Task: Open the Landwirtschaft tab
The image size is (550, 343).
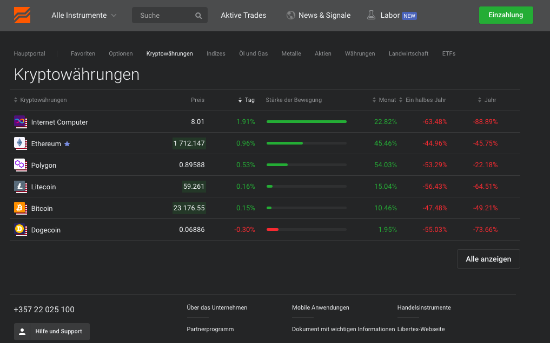Action: [x=408, y=53]
